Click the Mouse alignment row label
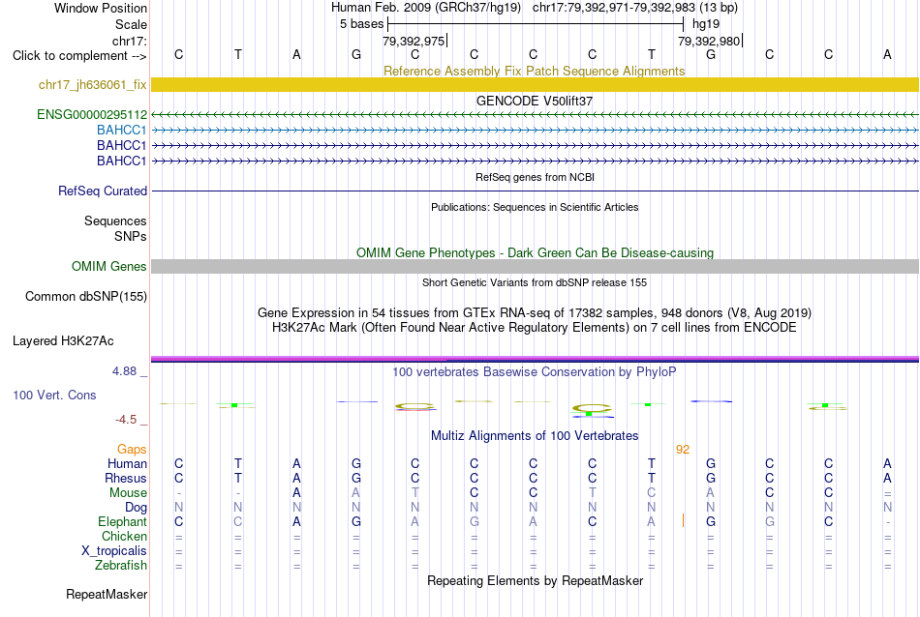This screenshot has width=920, height=617. point(128,493)
